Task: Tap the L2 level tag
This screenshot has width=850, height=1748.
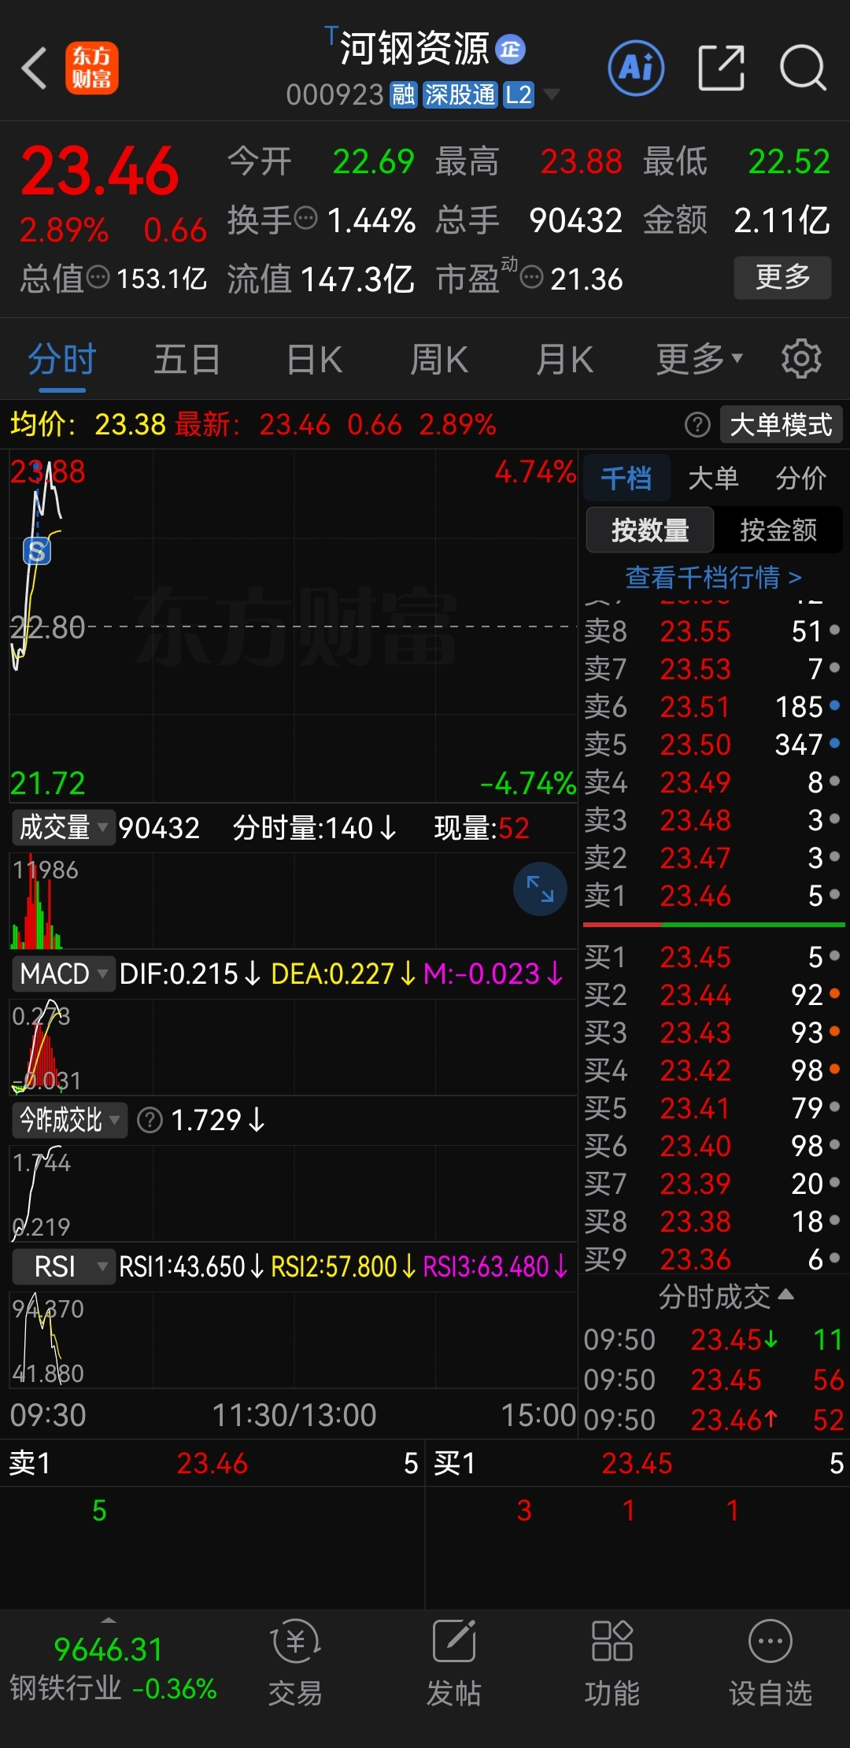Action: click(x=518, y=95)
